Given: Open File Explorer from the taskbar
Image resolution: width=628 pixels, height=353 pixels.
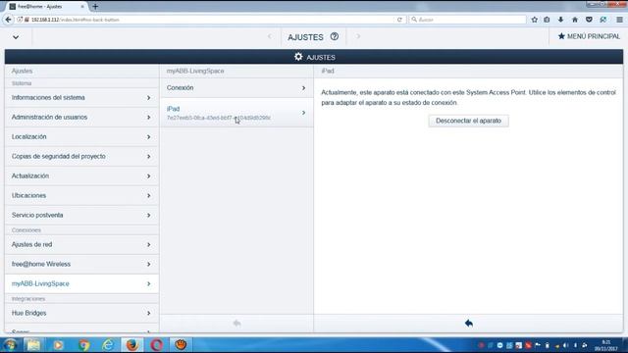Looking at the screenshot, I should coord(33,345).
